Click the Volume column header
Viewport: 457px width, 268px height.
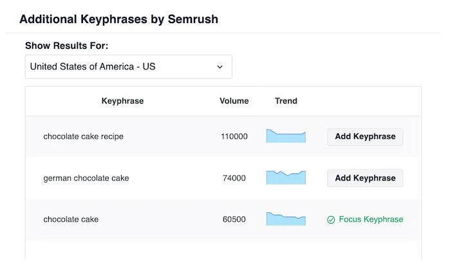tap(234, 101)
